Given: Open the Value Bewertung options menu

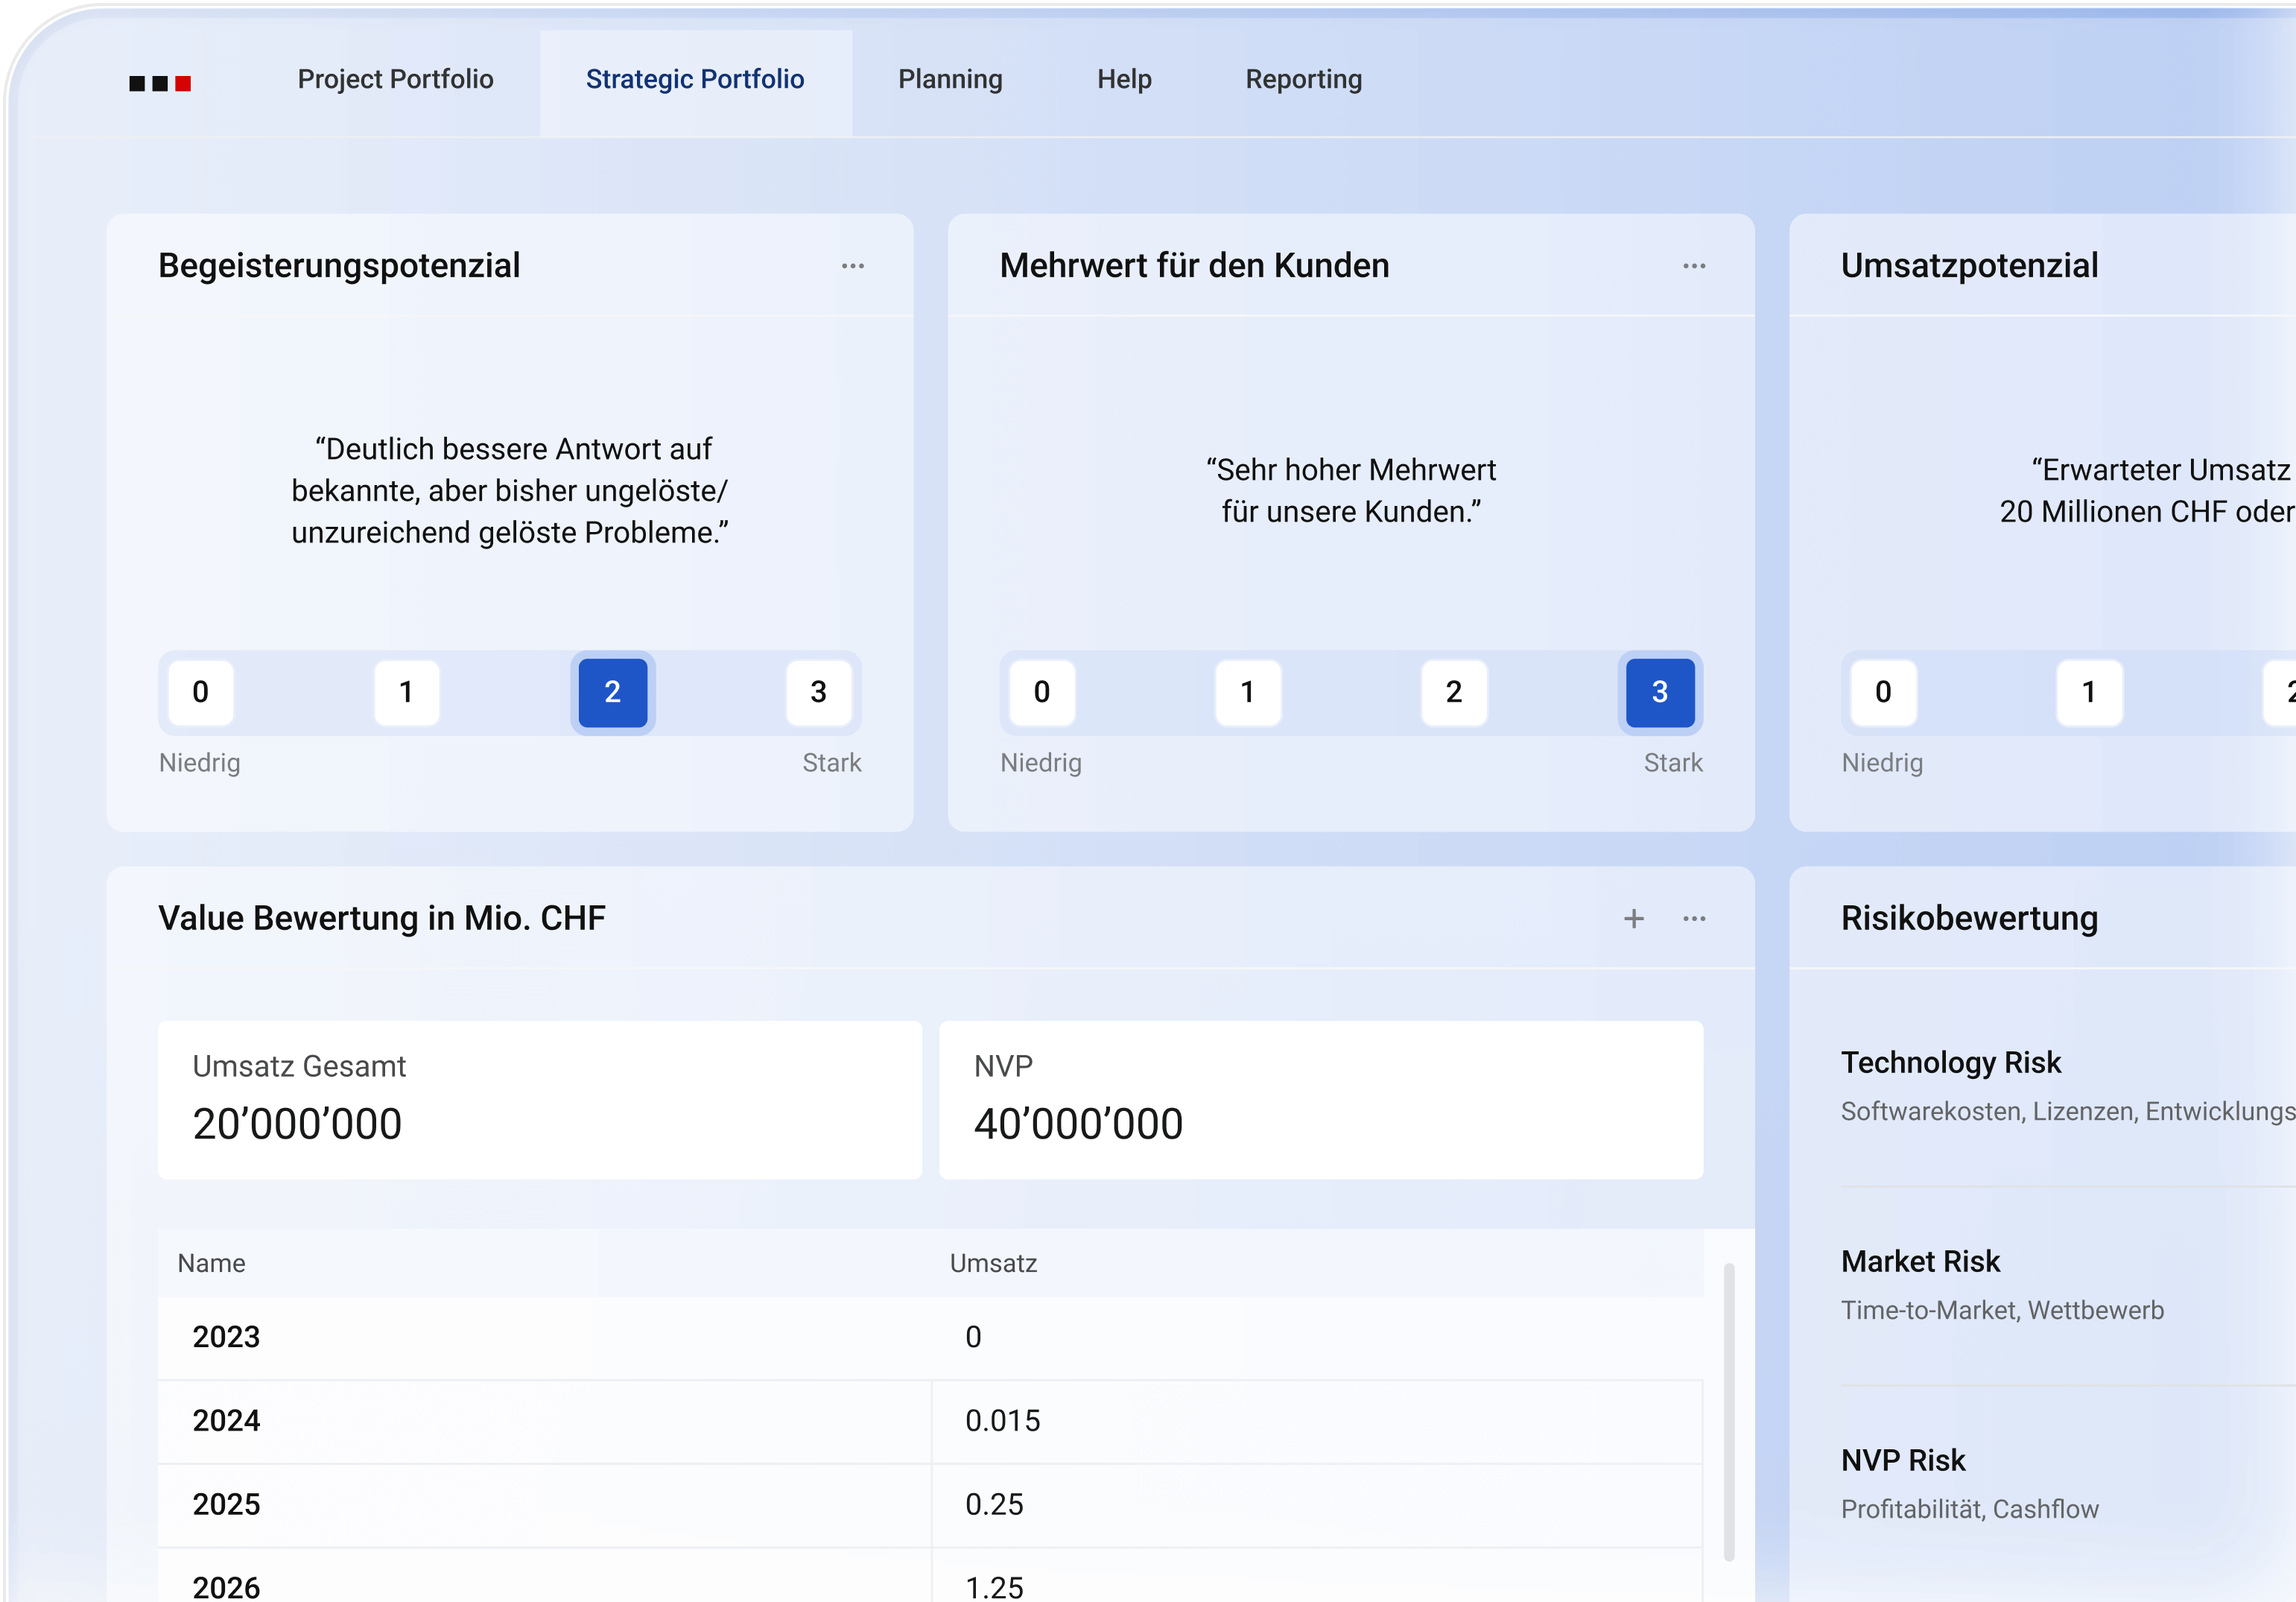Looking at the screenshot, I should click(1694, 918).
